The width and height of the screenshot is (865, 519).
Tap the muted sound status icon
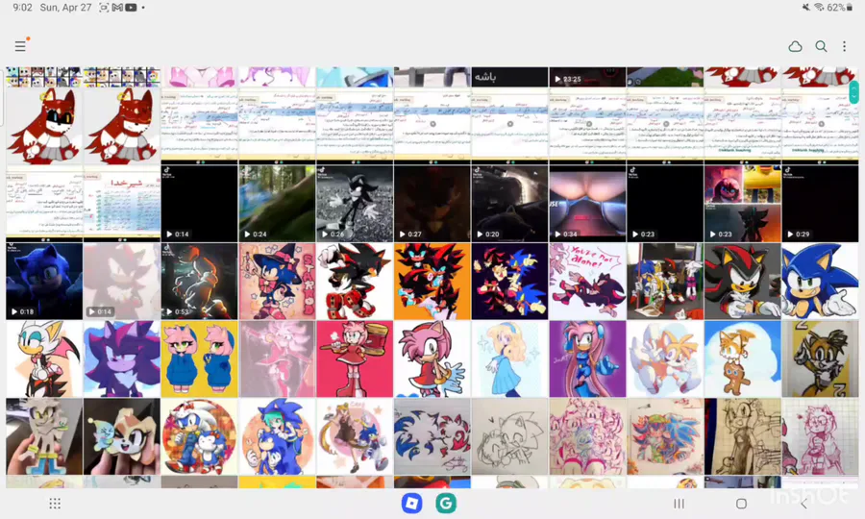click(x=806, y=8)
